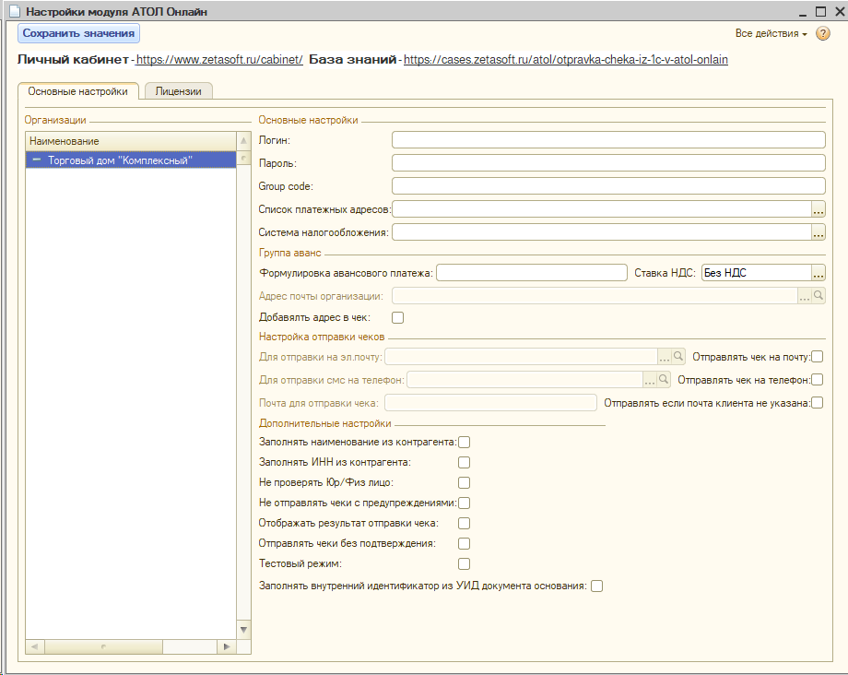
Task: Open ellipsis button for SMS phone field
Action: pyautogui.click(x=650, y=380)
